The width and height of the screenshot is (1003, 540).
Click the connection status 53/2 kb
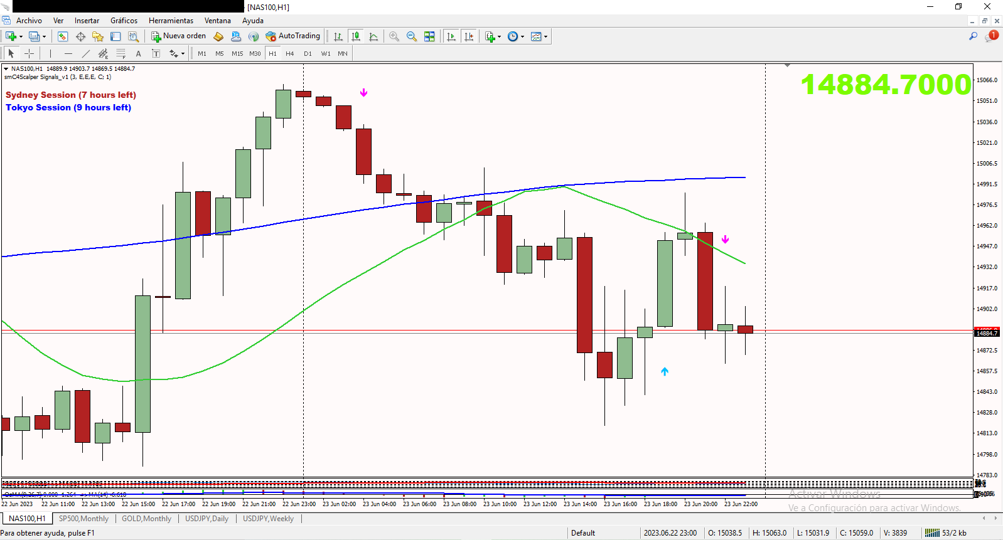pyautogui.click(x=946, y=533)
